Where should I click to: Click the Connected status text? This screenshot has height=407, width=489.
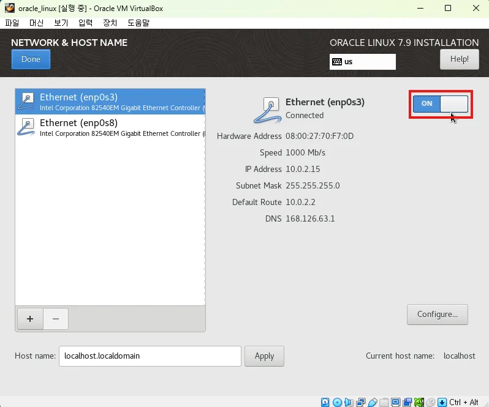pyautogui.click(x=305, y=115)
